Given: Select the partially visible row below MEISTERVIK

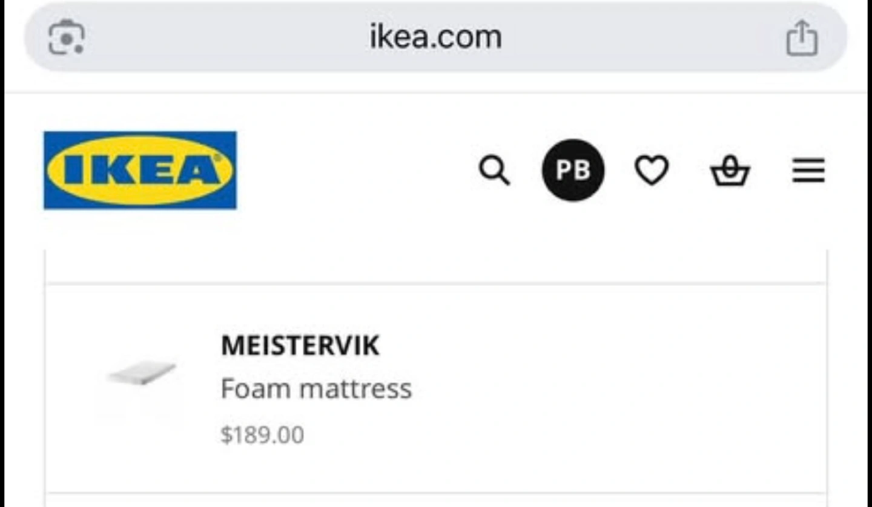Looking at the screenshot, I should tap(435, 500).
